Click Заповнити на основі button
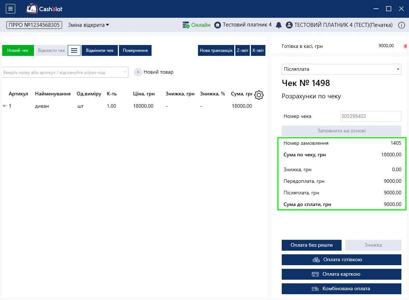409x300 pixels. click(342, 131)
